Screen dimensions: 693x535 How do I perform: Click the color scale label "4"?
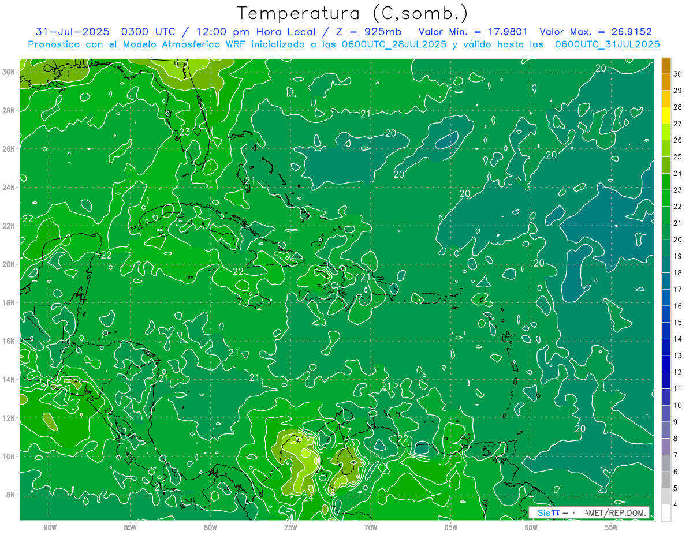675,505
